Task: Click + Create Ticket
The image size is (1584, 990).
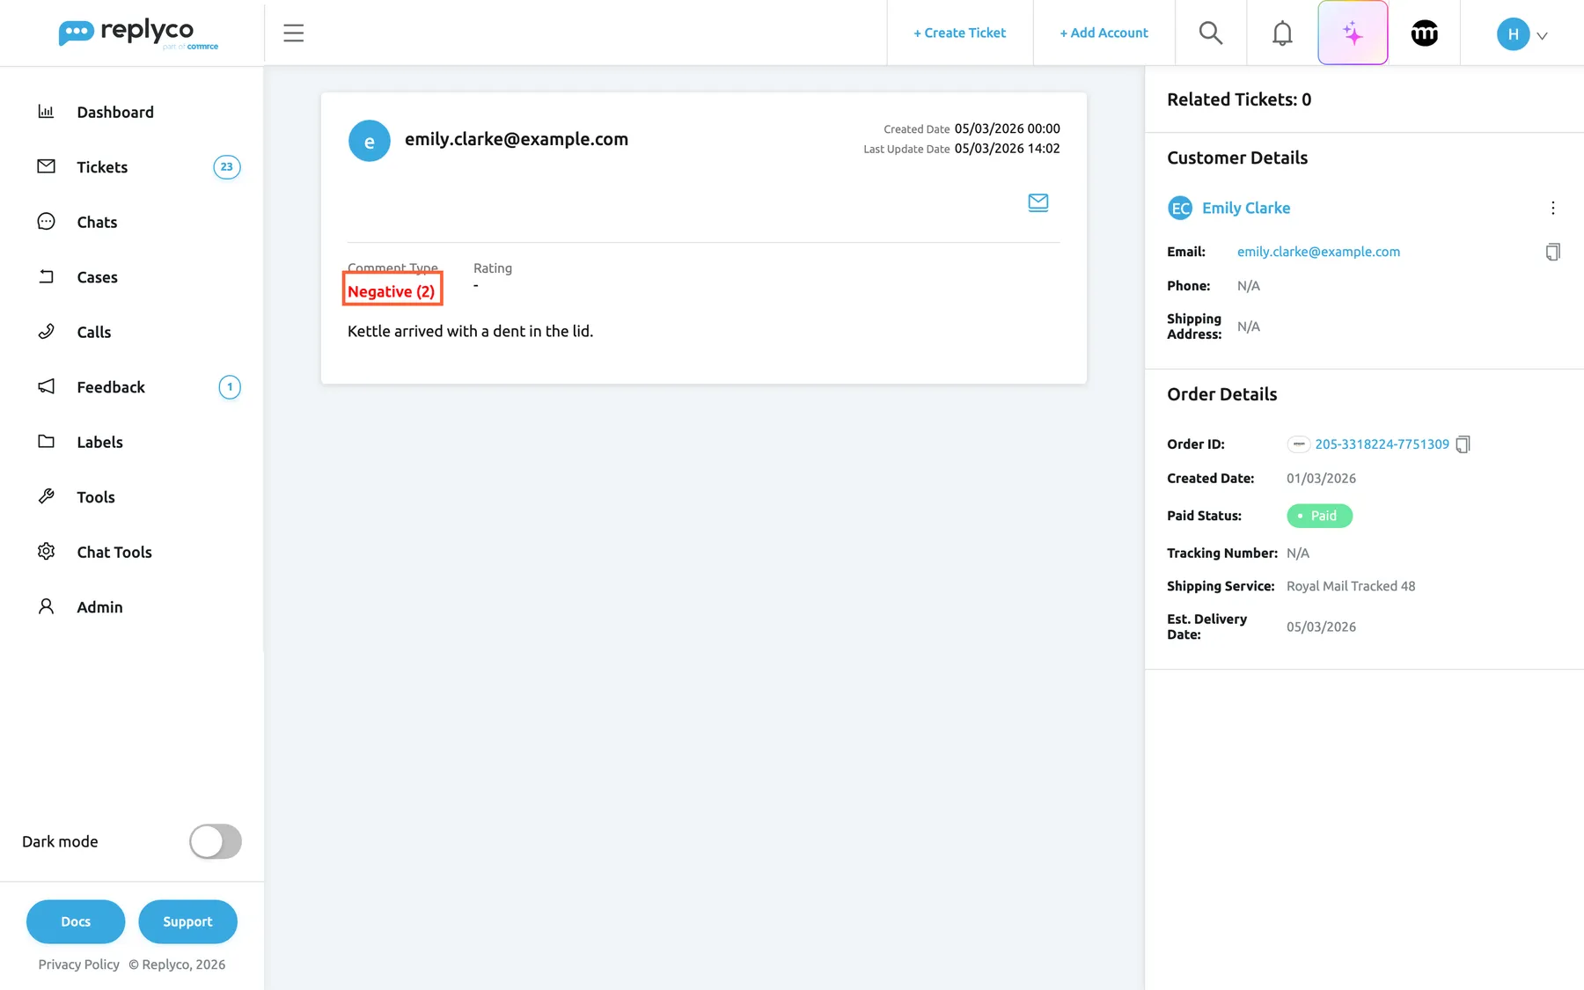Action: point(959,33)
